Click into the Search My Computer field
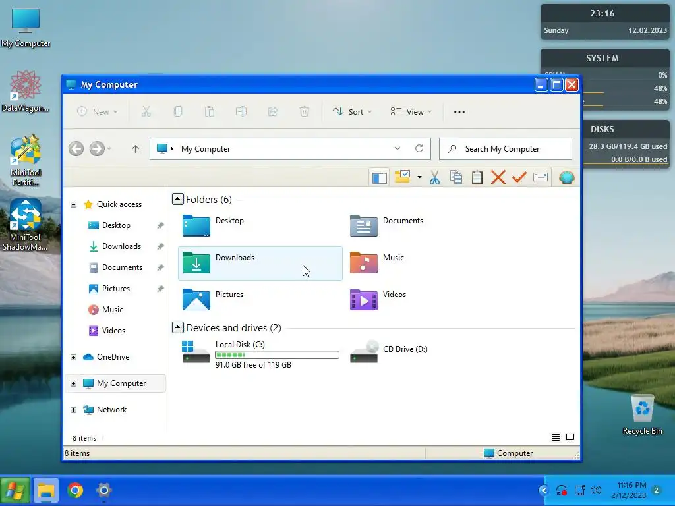 point(506,149)
